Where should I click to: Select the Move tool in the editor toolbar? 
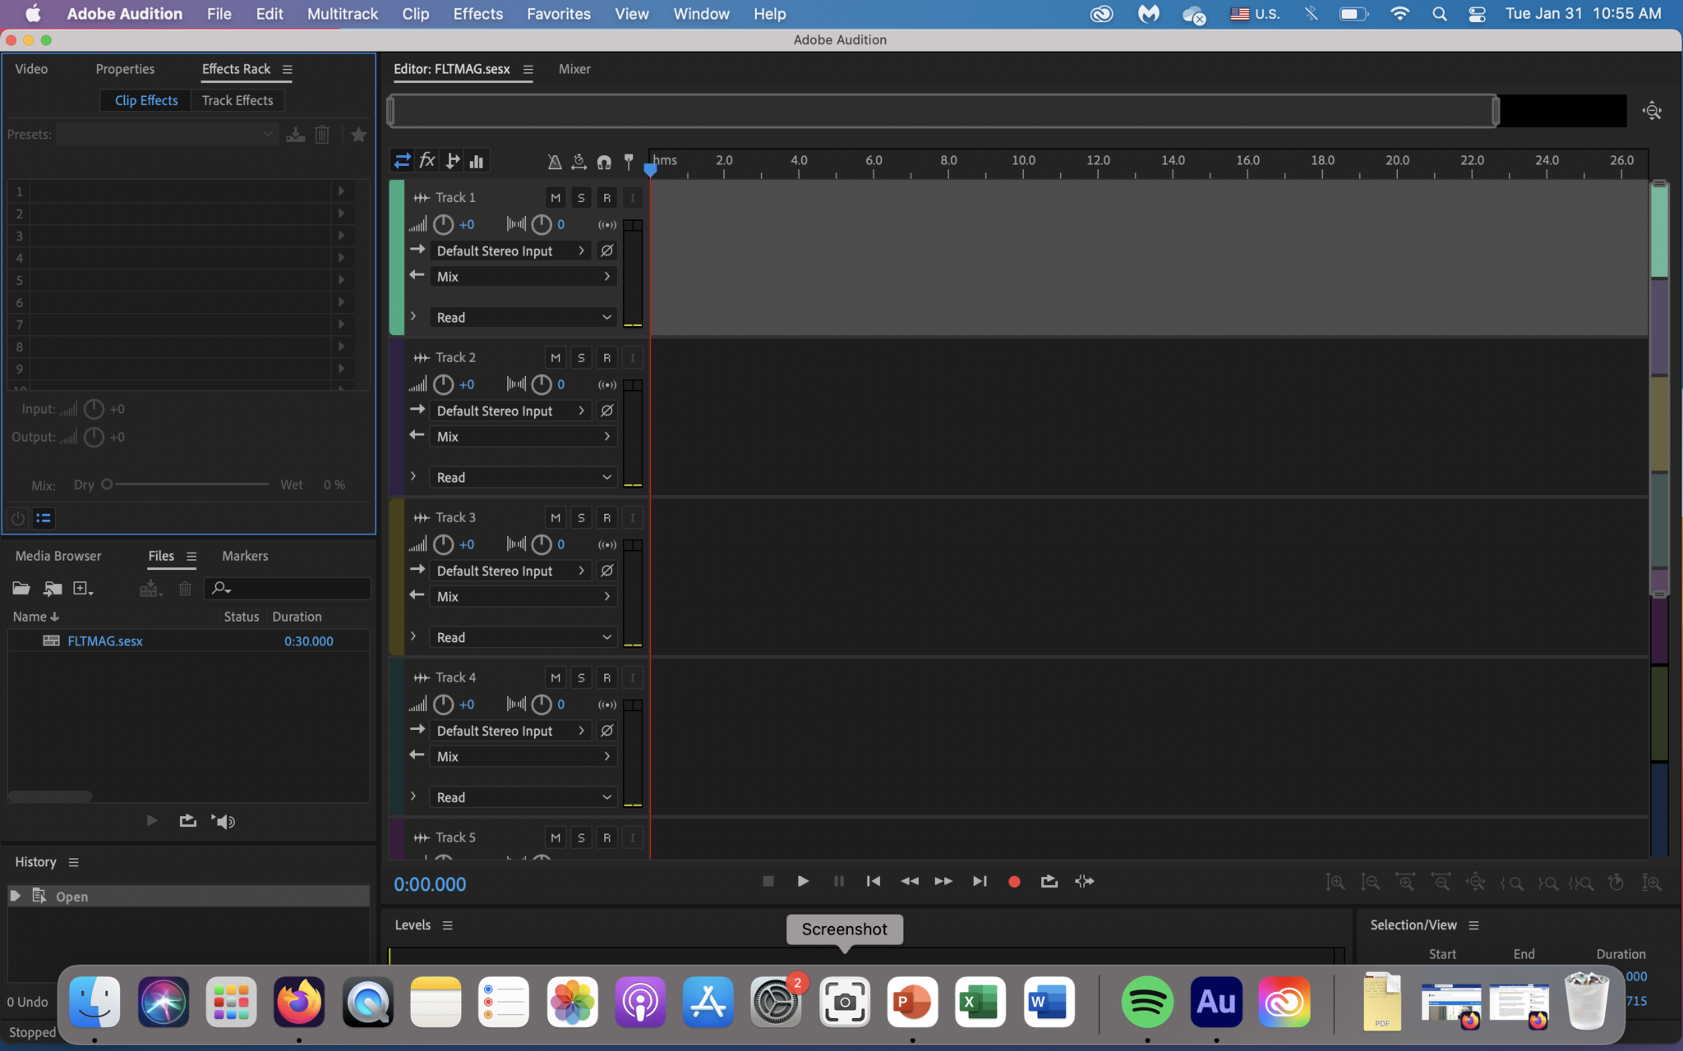point(402,160)
